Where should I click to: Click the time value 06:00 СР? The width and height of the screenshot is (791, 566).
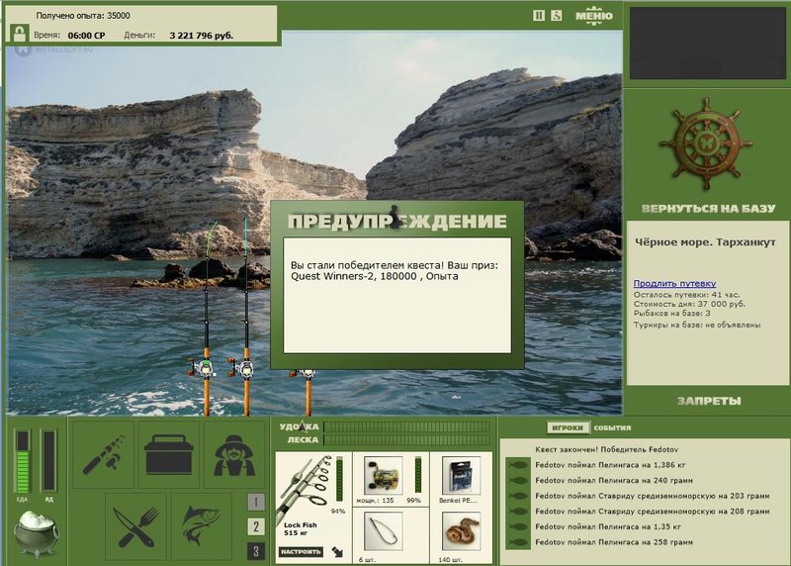(86, 36)
